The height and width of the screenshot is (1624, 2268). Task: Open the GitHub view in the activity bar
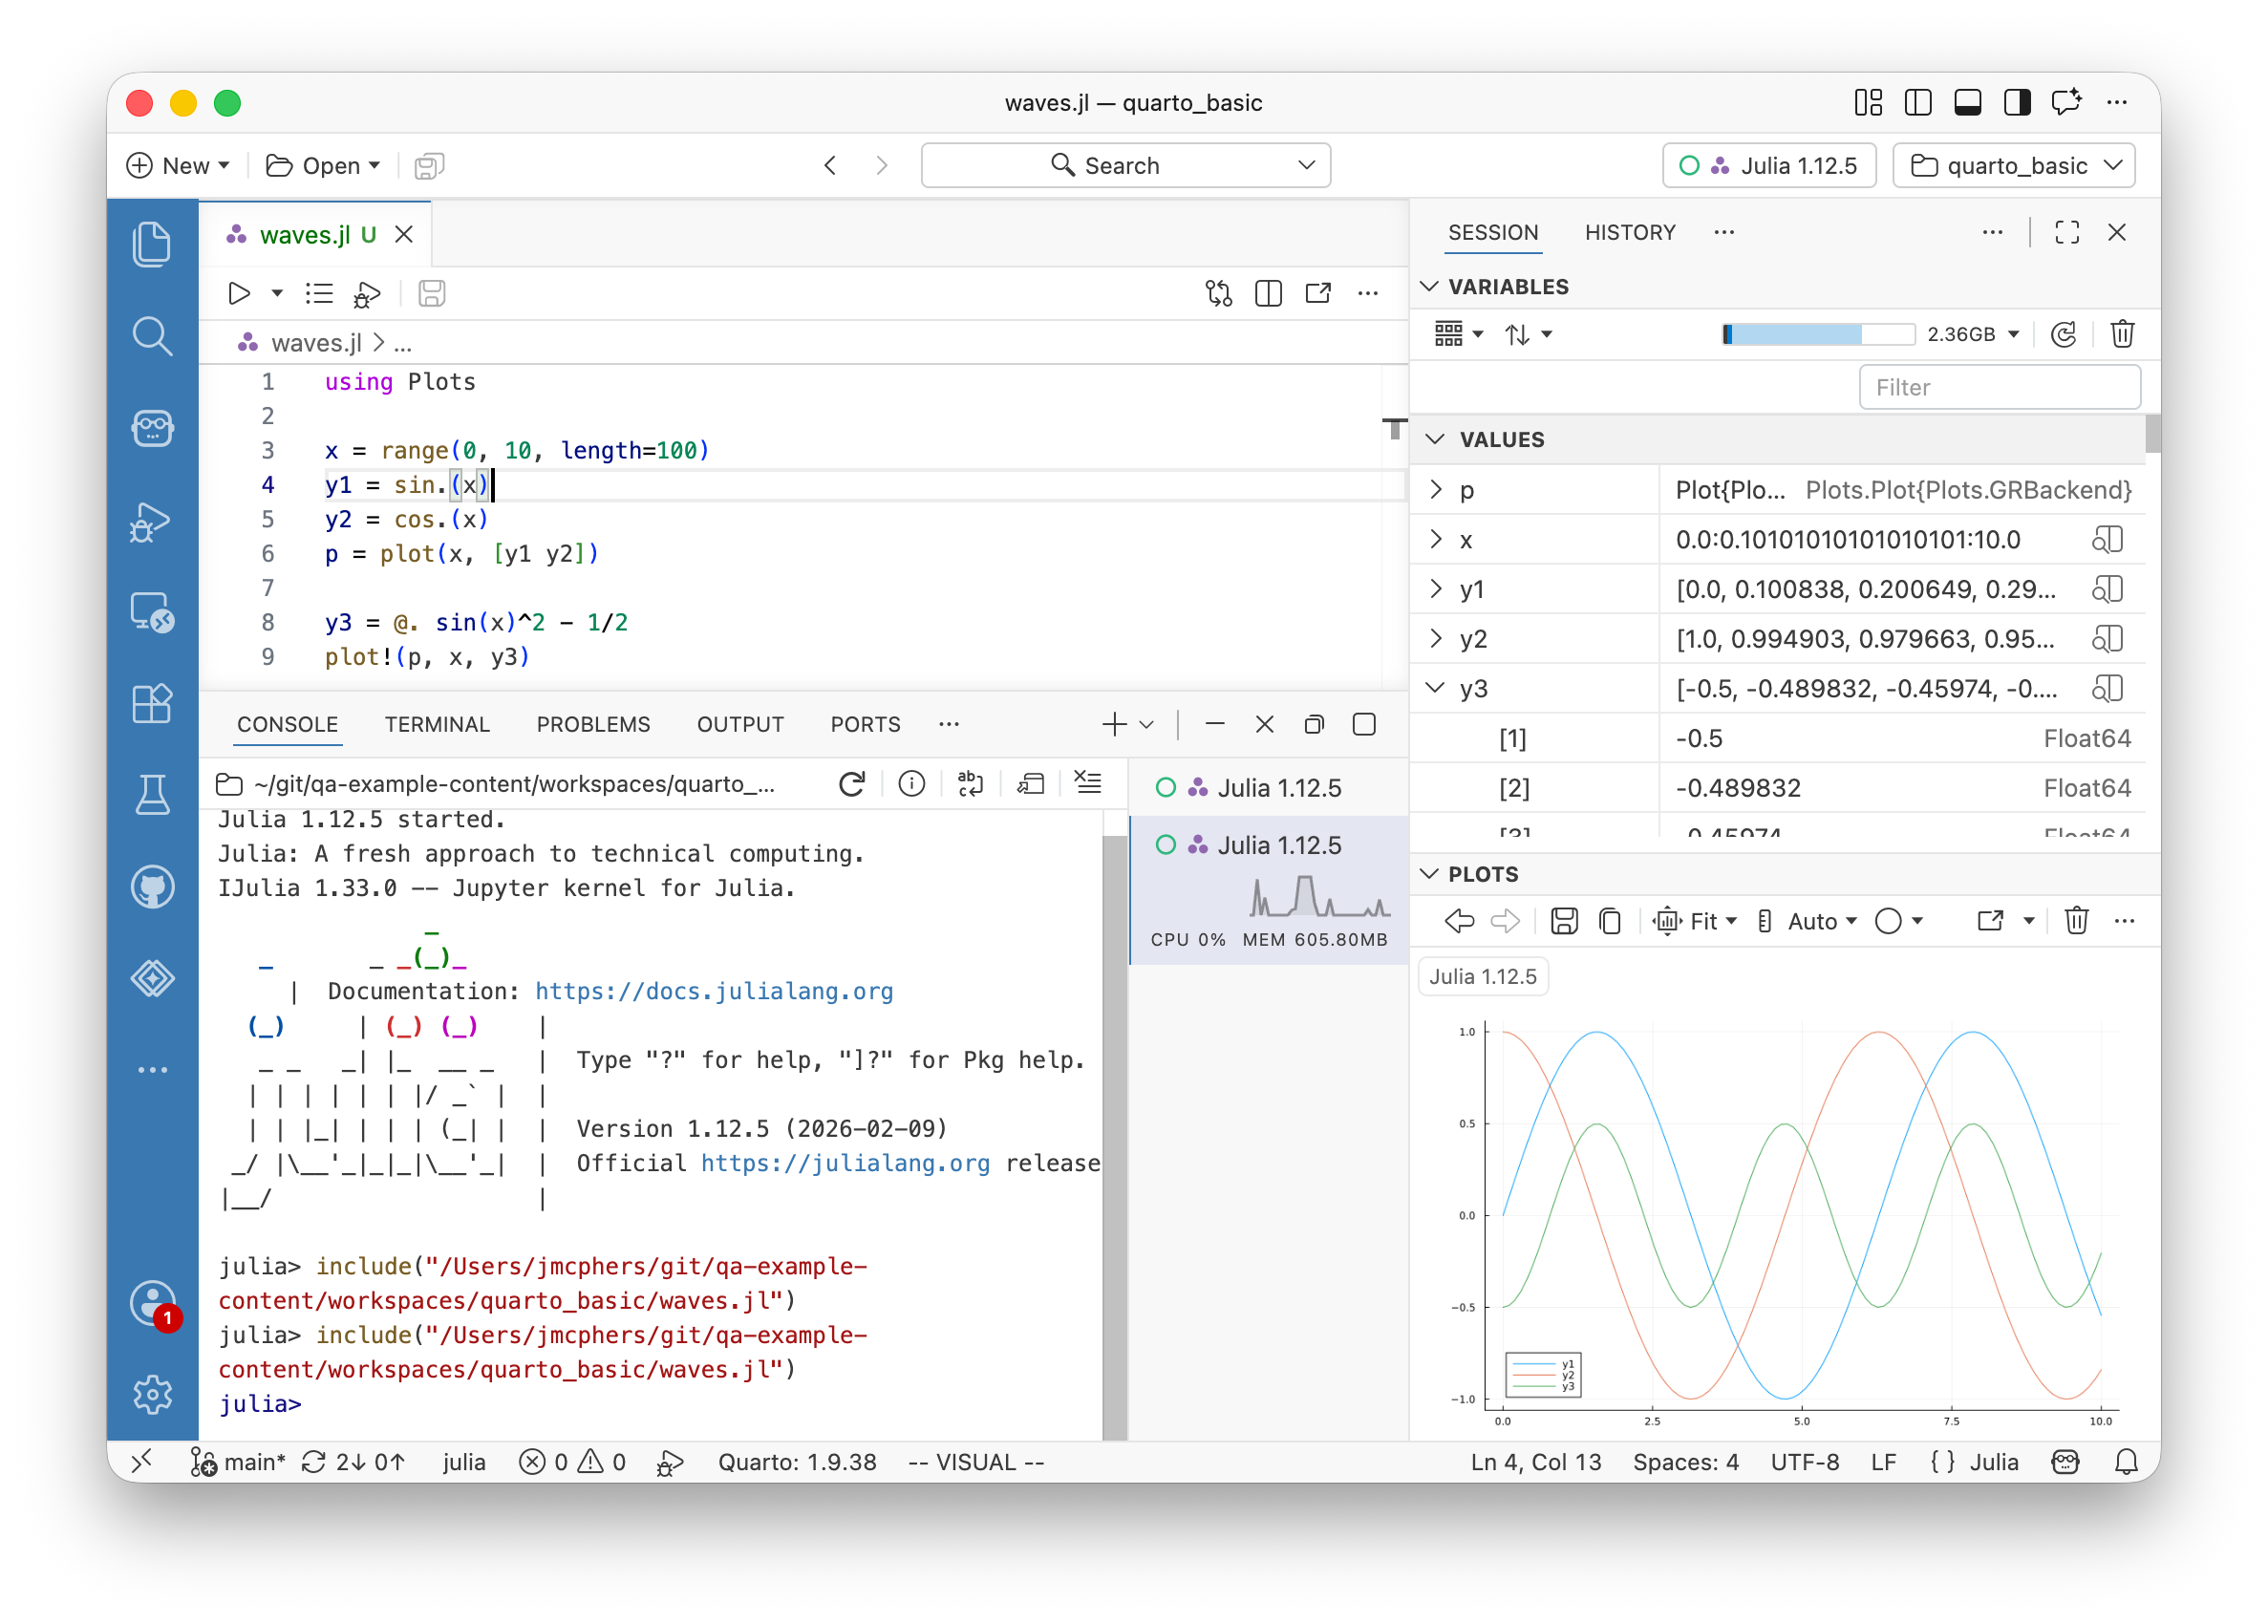[x=152, y=887]
